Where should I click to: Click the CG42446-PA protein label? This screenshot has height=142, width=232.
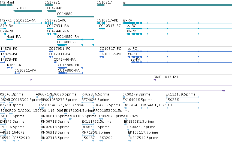point(65,60)
